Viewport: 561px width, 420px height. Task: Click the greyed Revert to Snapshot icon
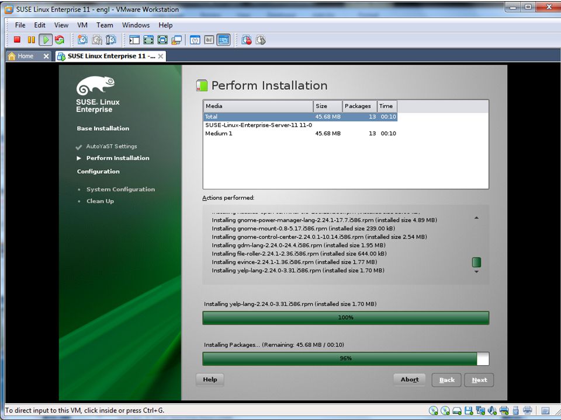[x=97, y=40]
